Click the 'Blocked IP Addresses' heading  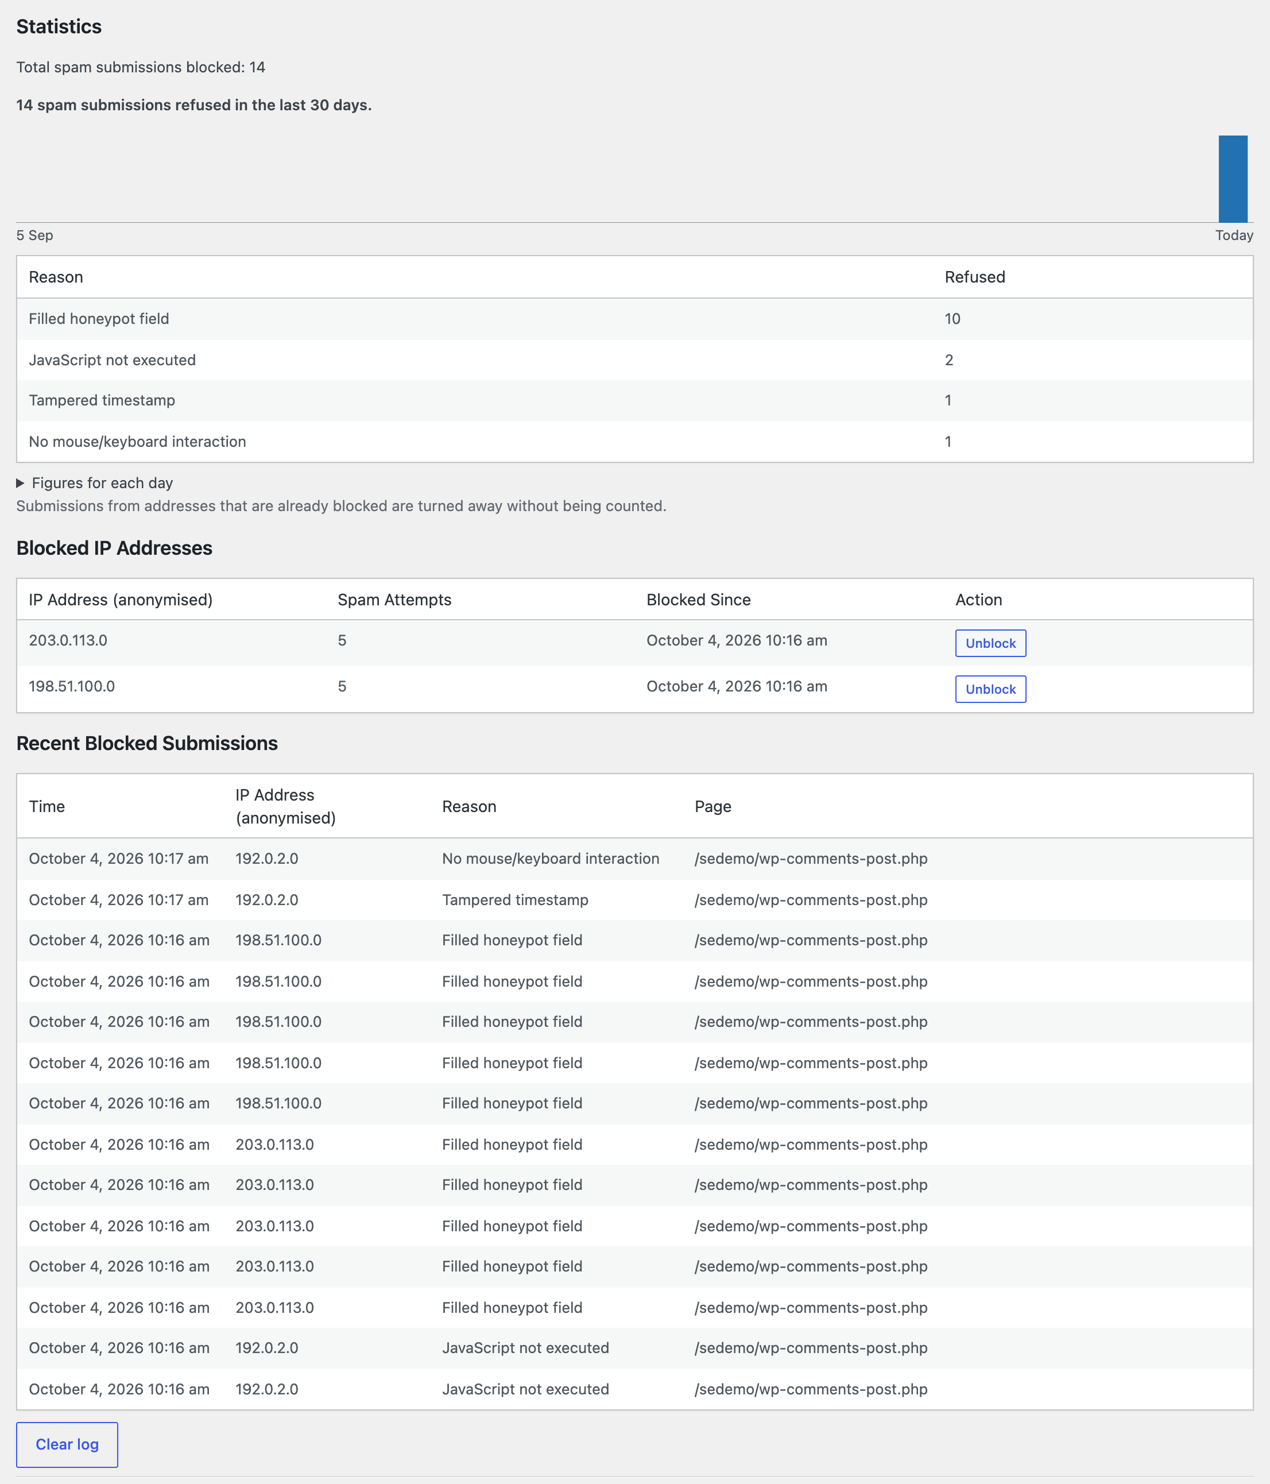click(115, 548)
